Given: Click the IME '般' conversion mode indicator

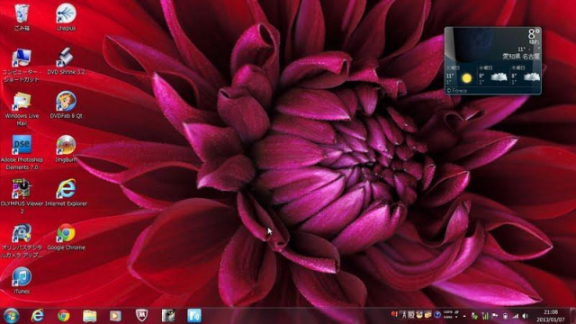Looking at the screenshot, I should (x=411, y=315).
